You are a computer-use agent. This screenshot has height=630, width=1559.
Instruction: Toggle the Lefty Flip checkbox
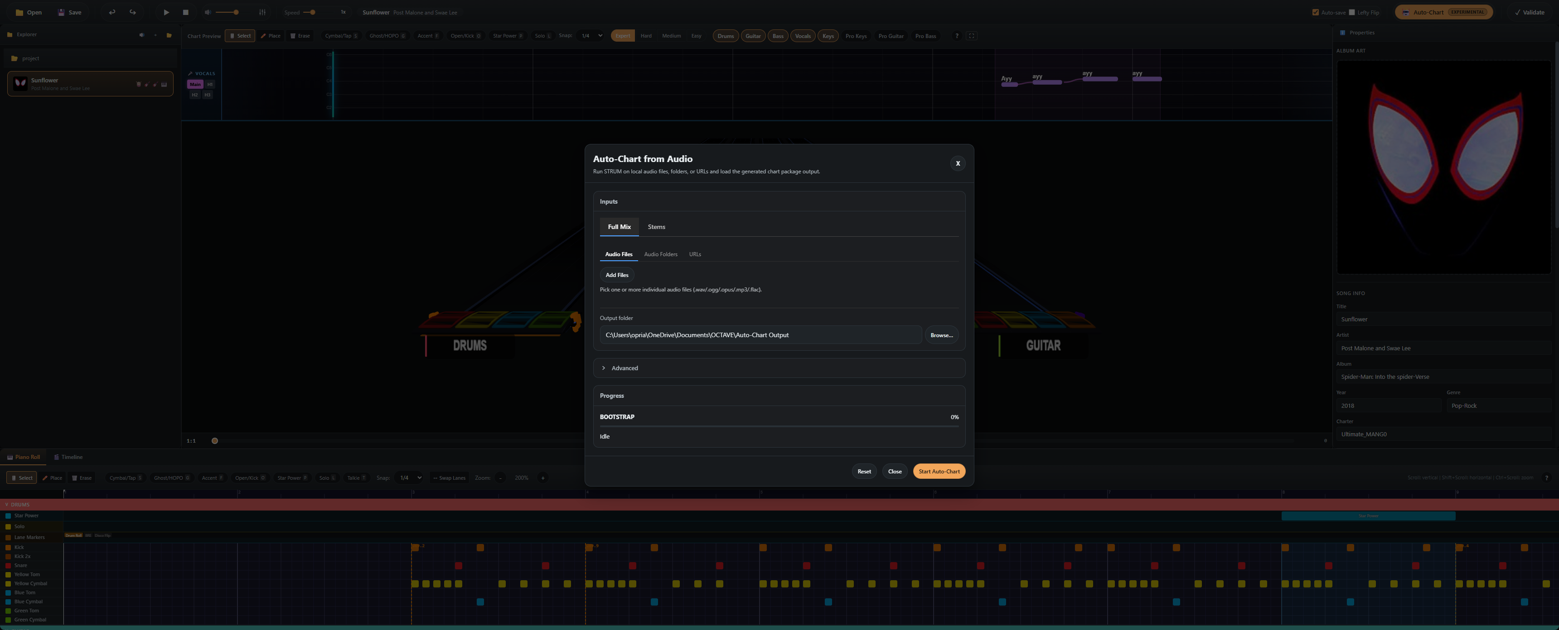click(1351, 12)
